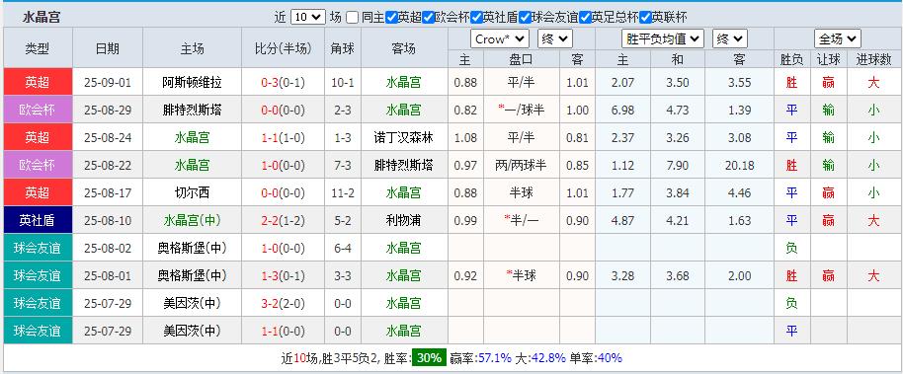903x374 pixels.
Task: Open the recent matches count dropdown (10)
Action: coord(308,17)
